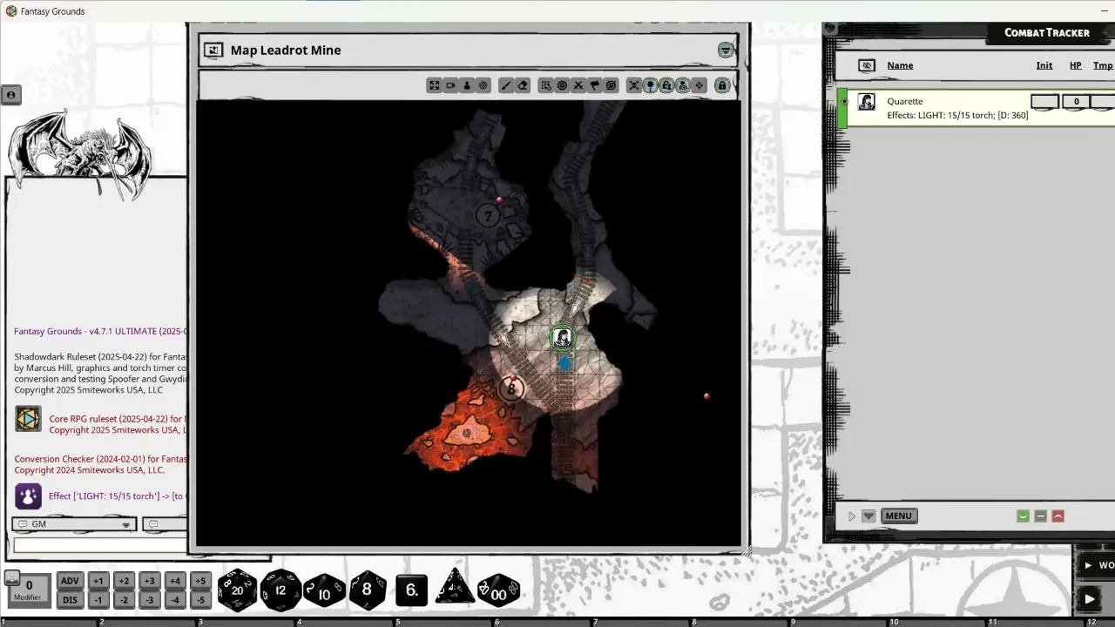The image size is (1115, 627).
Task: Roll the d8 die
Action: tap(368, 590)
